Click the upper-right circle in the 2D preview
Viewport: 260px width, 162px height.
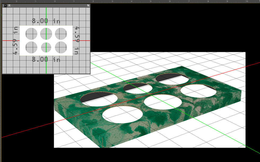[x=61, y=34]
